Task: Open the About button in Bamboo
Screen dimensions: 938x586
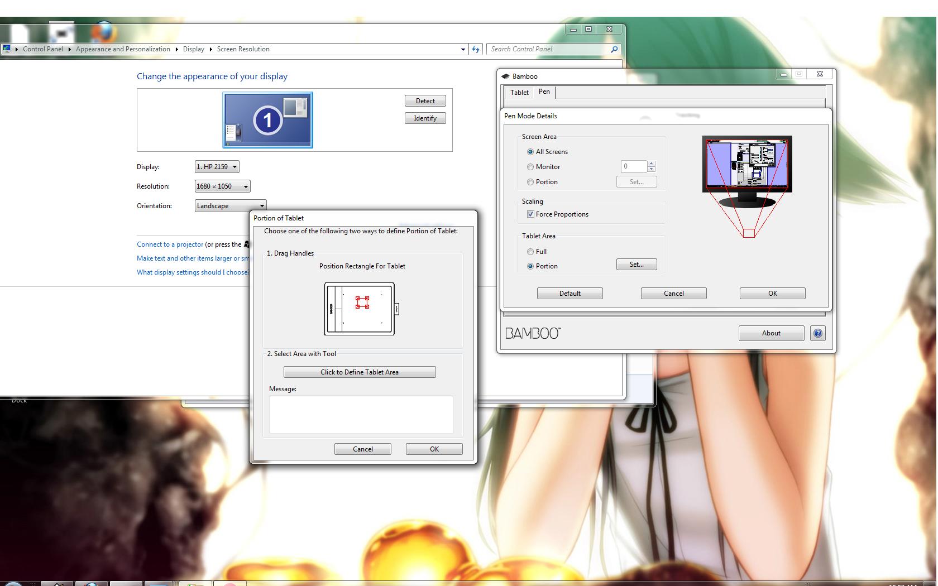Action: [772, 333]
